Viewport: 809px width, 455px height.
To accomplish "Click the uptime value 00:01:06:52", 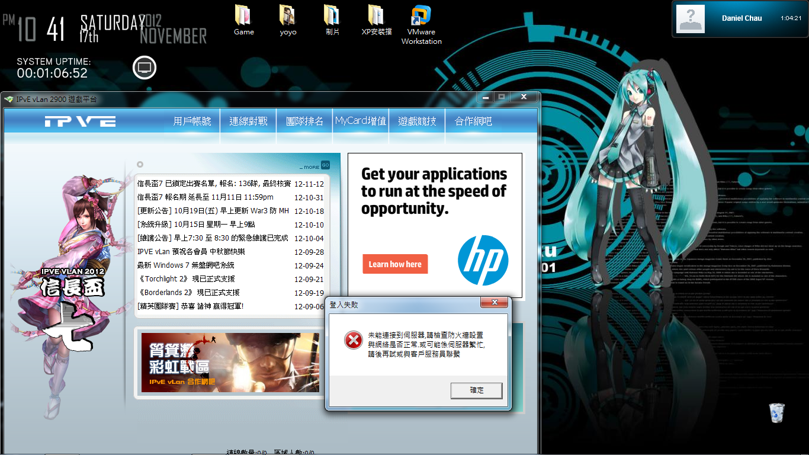I will (52, 73).
